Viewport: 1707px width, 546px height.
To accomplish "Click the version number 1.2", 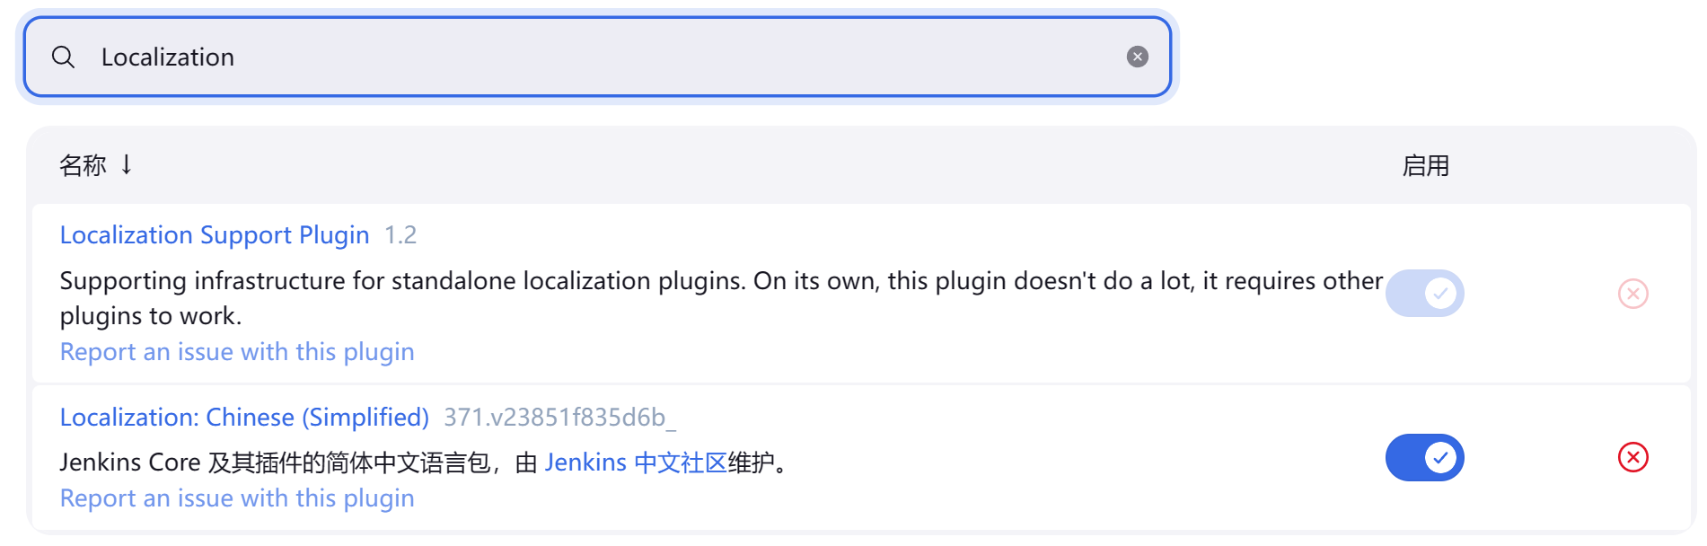I will (x=400, y=235).
